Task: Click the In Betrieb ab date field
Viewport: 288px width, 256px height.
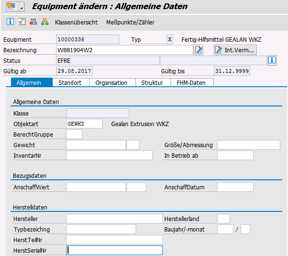Action: coord(235,155)
